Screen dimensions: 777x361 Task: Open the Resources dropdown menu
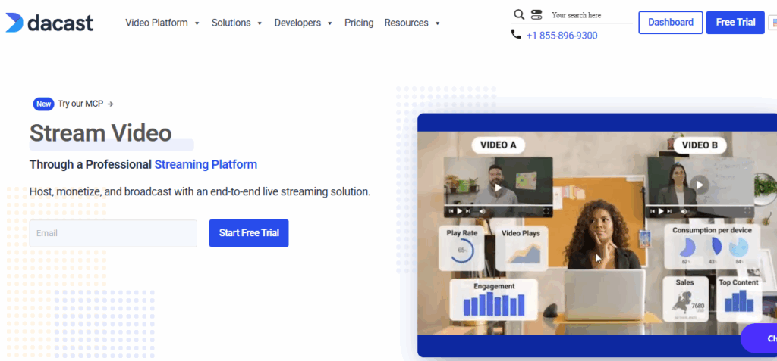[412, 23]
